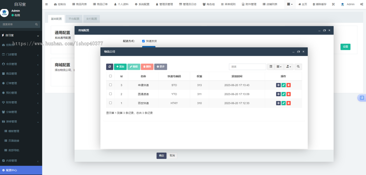Switch to 基础配置 tab

point(56,19)
